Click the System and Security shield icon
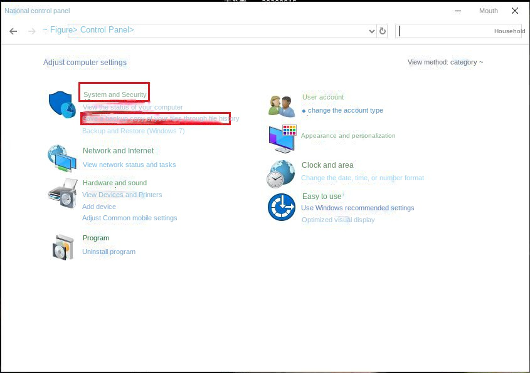The height and width of the screenshot is (373, 530). pyautogui.click(x=61, y=105)
